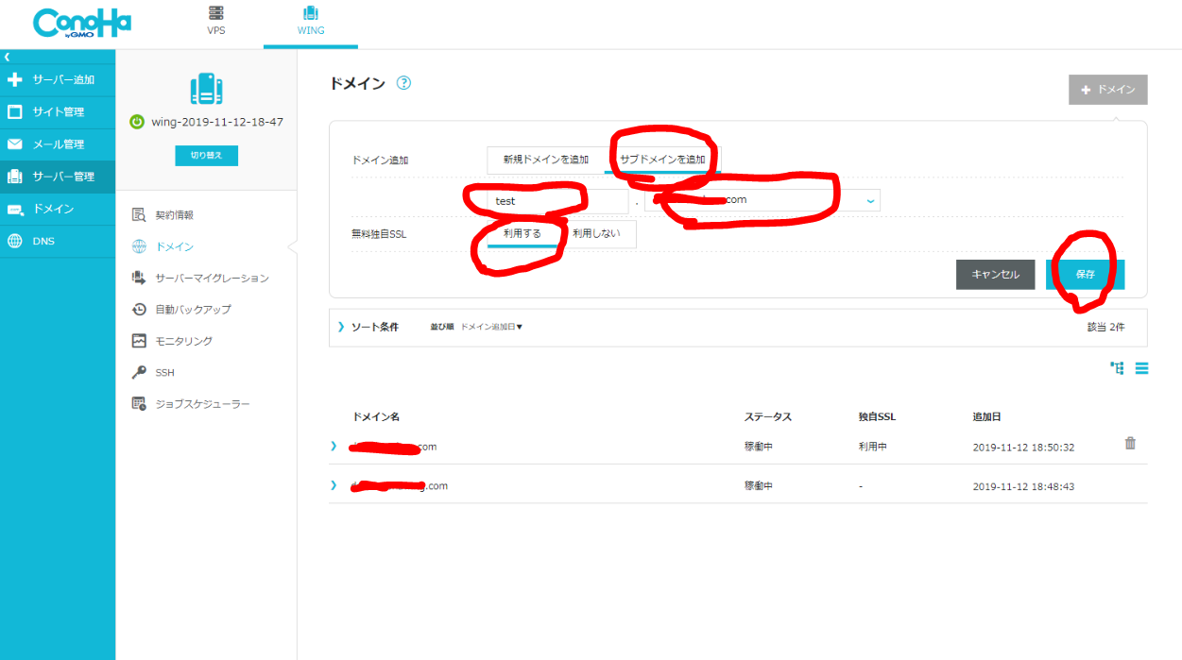
Task: Delete the first domain using trash icon
Action: tap(1130, 442)
